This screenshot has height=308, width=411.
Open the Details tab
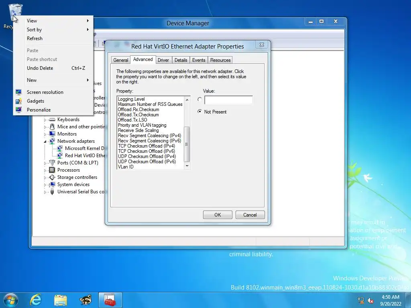(x=181, y=60)
